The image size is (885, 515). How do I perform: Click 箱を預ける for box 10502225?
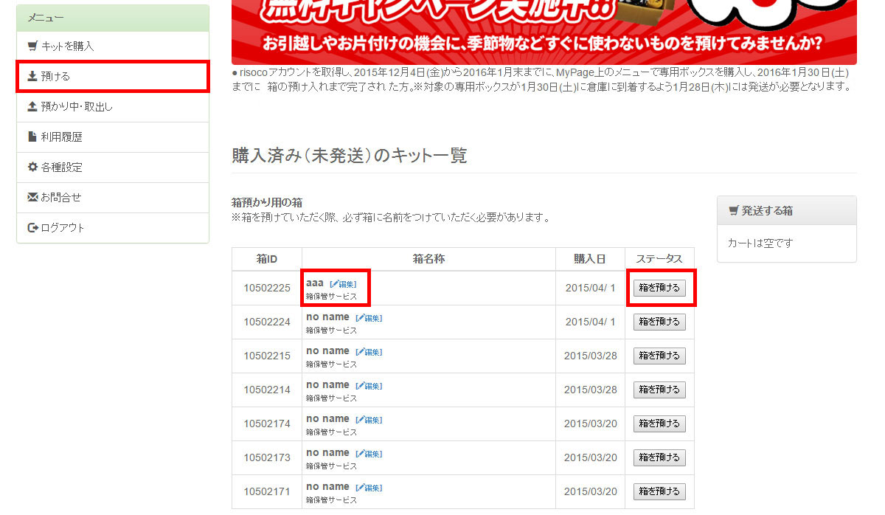(659, 288)
